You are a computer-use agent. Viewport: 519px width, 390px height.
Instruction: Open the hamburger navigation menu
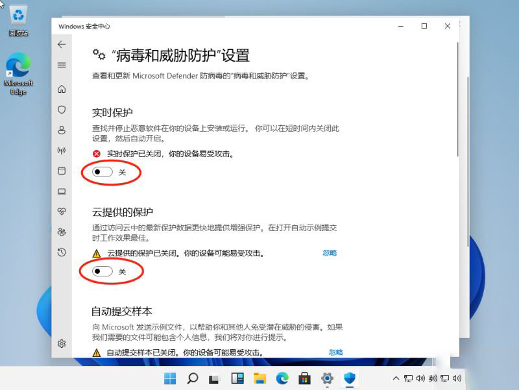point(62,65)
